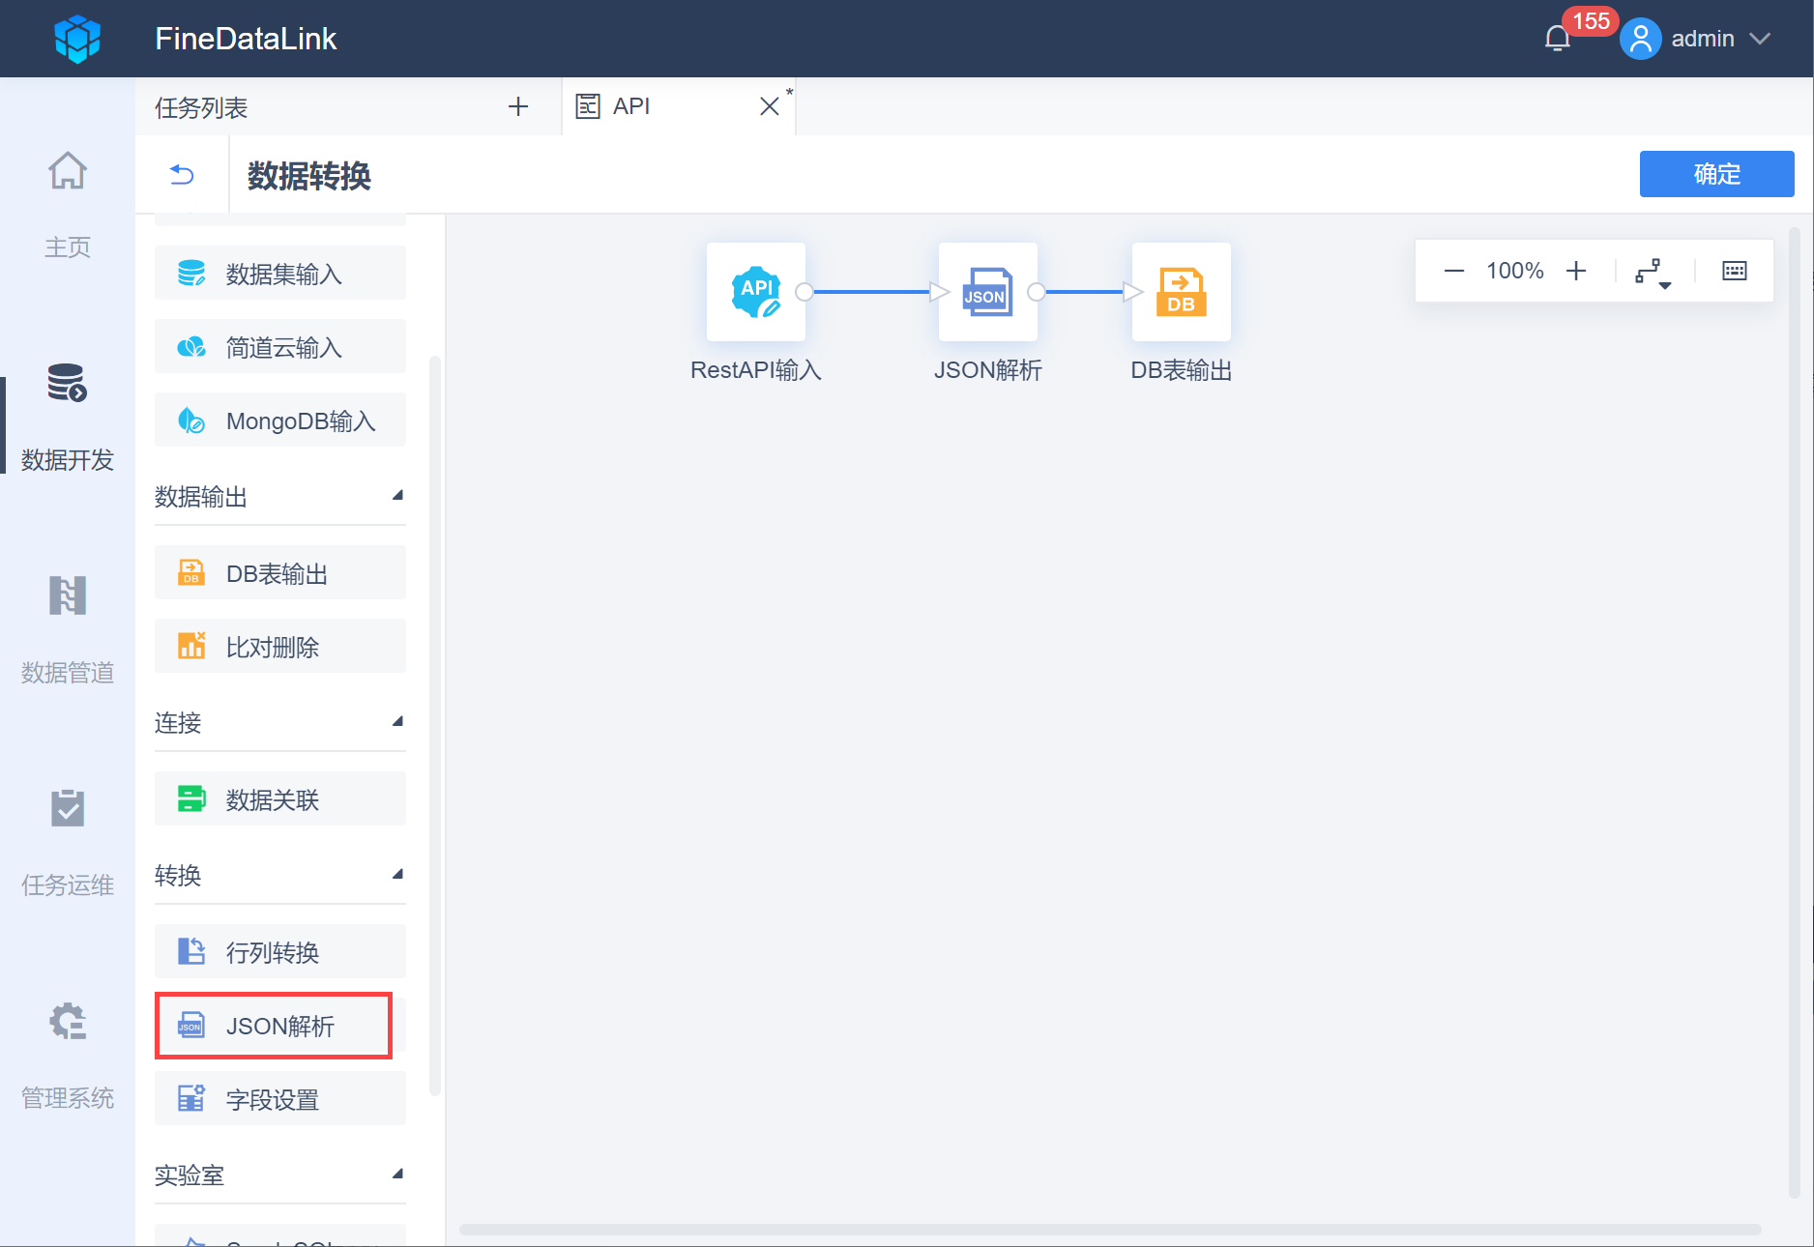Image resolution: width=1814 pixels, height=1247 pixels.
Task: Add new task with plus icon
Action: tap(518, 106)
